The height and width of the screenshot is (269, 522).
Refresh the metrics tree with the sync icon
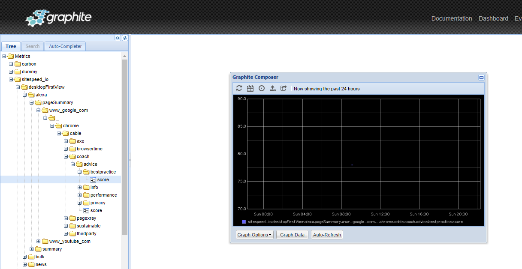pos(125,38)
